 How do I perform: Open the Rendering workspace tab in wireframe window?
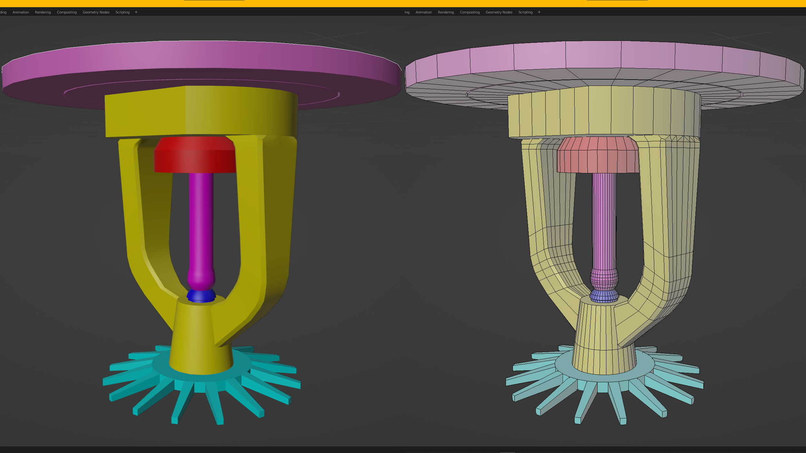tap(446, 12)
